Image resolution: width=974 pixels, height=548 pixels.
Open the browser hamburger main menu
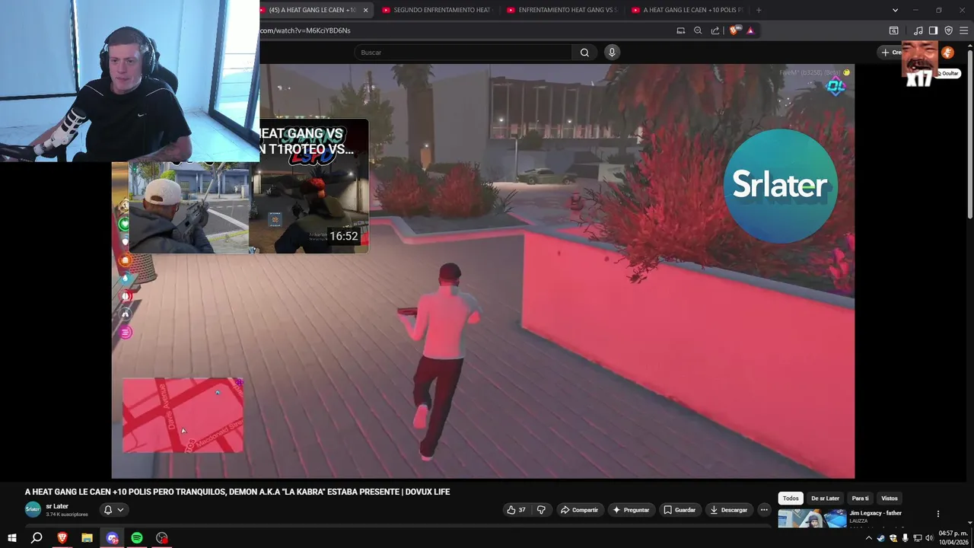coord(963,30)
